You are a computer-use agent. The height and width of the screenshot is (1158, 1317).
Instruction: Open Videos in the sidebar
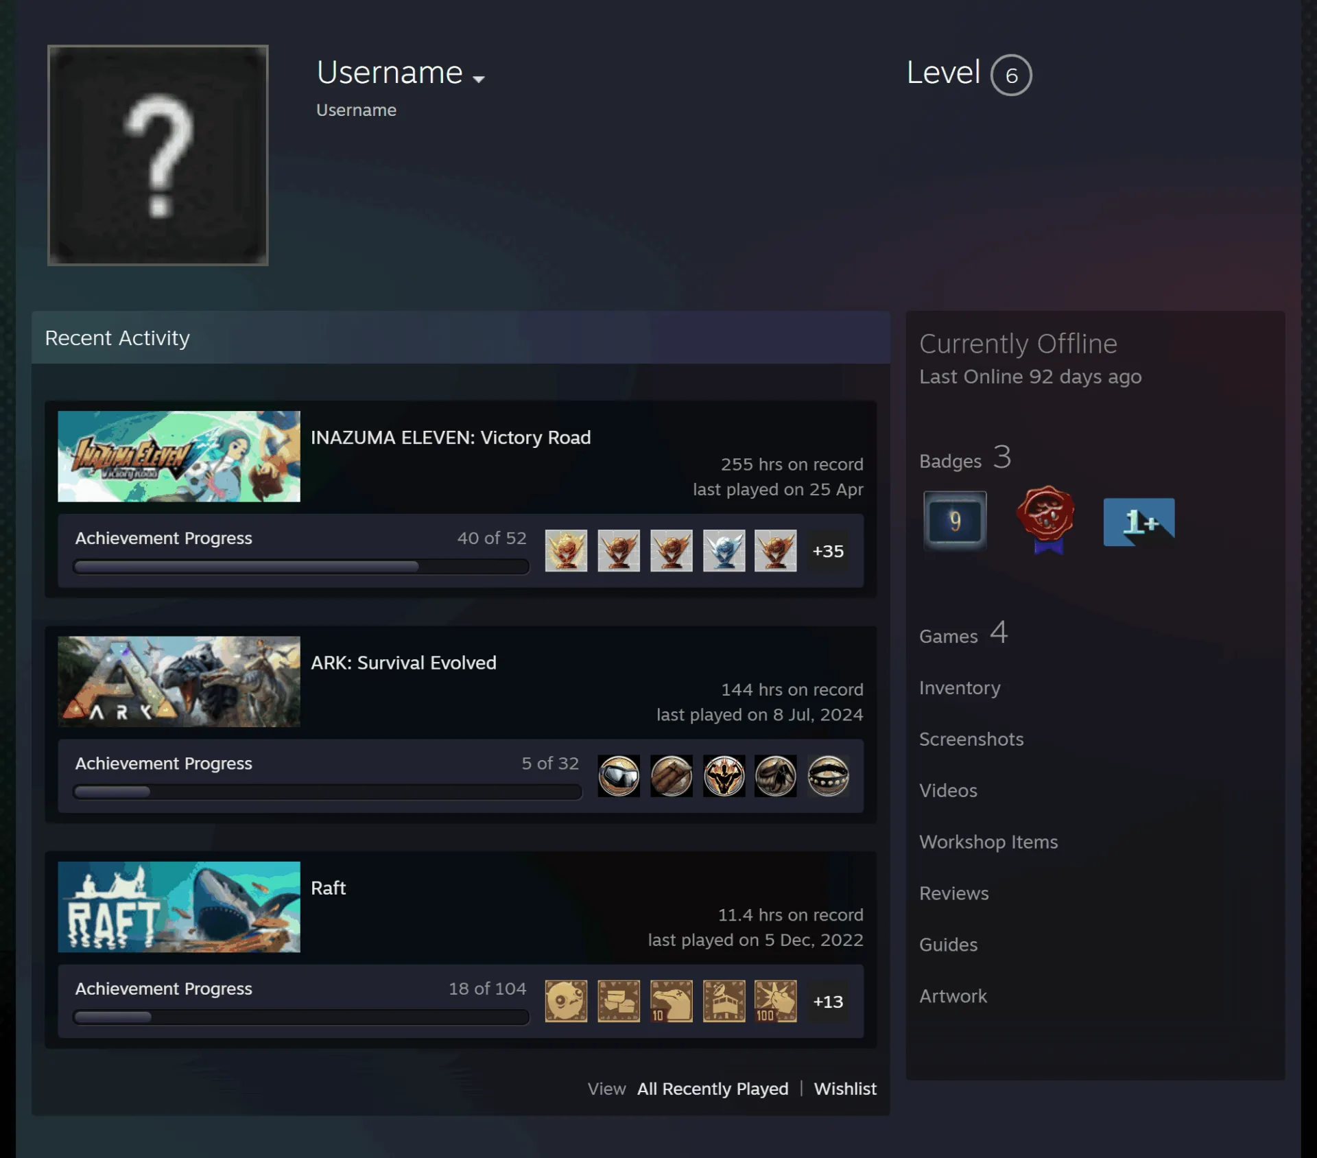[x=948, y=790]
